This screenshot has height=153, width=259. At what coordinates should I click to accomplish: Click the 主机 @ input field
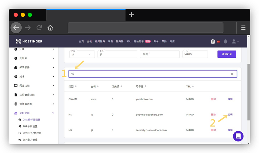(117, 54)
